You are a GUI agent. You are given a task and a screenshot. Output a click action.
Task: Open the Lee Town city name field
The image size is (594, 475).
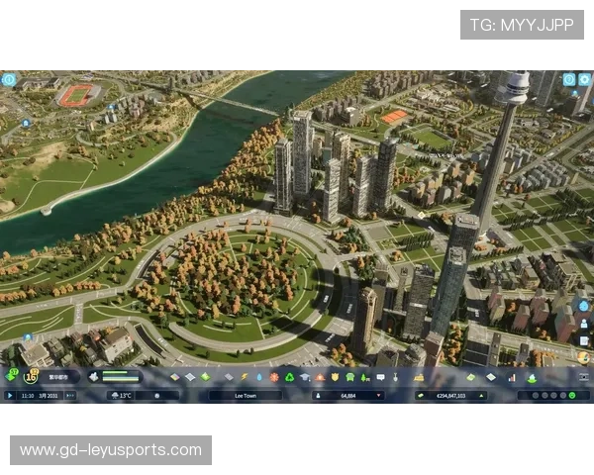pos(245,395)
